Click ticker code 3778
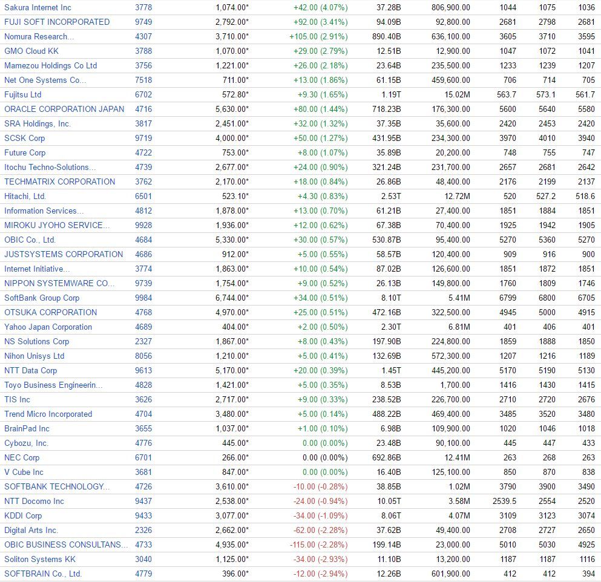Viewport: 601px width, 582px height. click(143, 7)
